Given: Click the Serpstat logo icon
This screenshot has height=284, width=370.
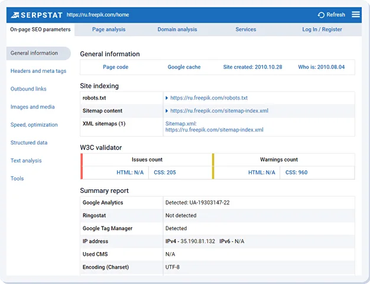Looking at the screenshot, I should [x=15, y=15].
